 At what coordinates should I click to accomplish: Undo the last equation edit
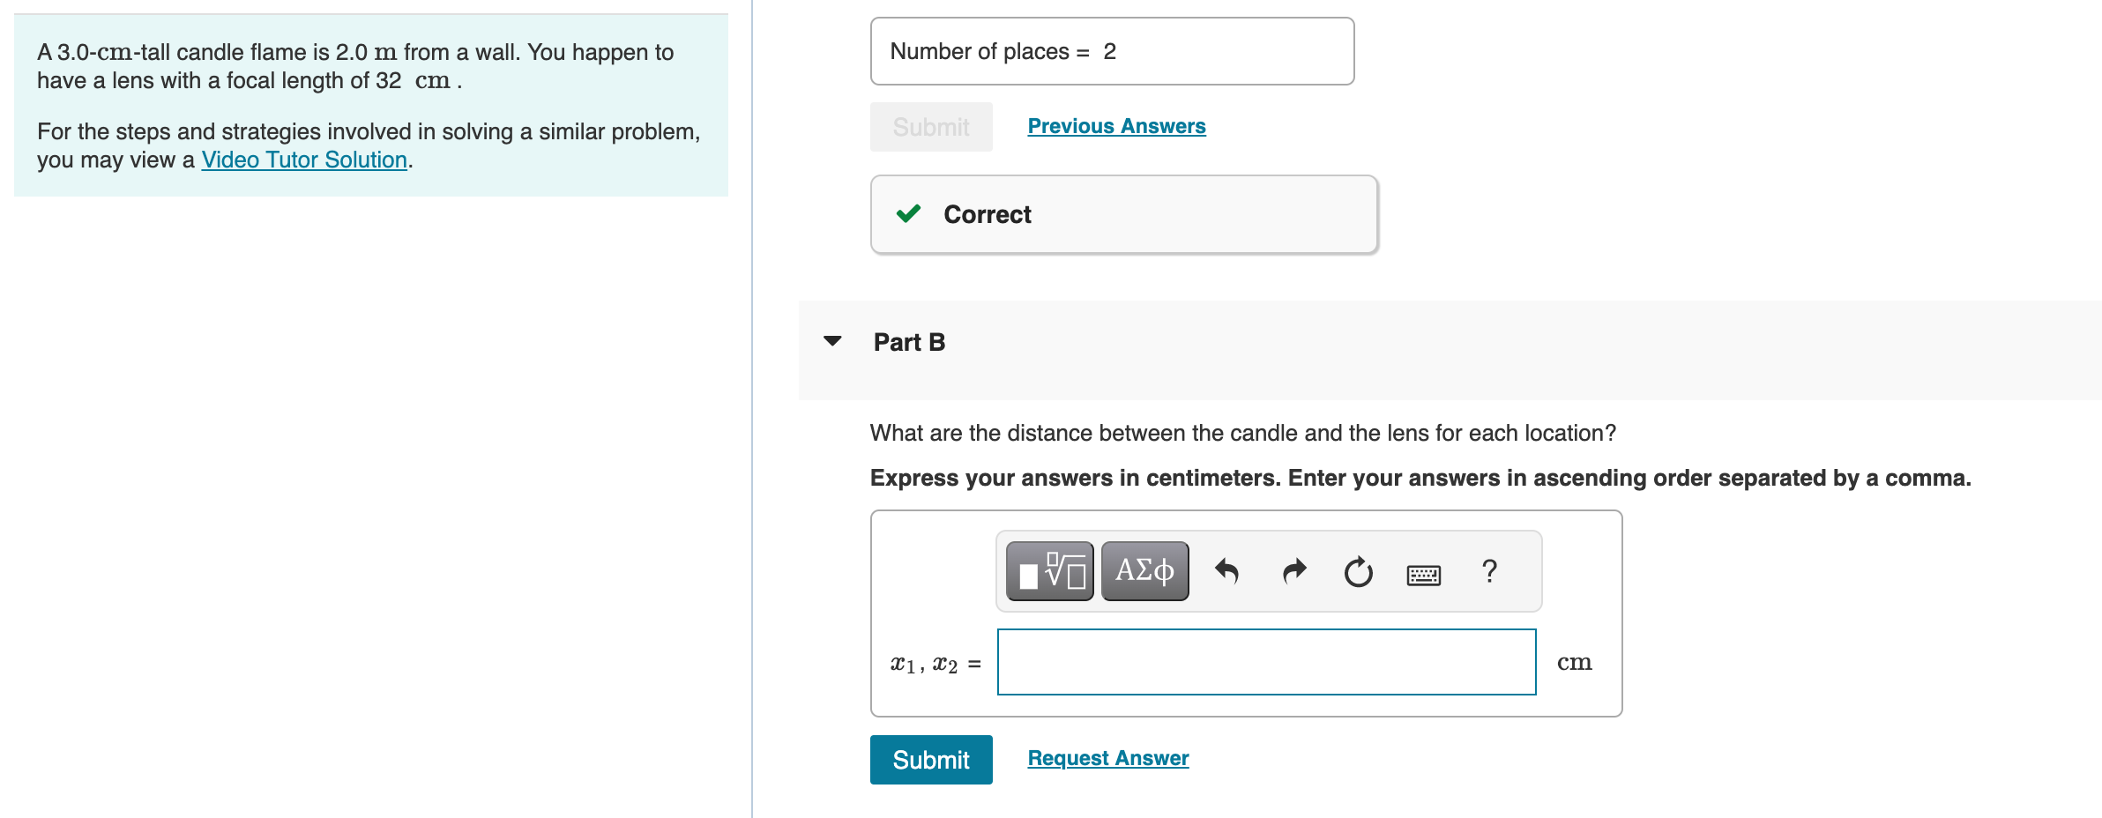tap(1228, 570)
